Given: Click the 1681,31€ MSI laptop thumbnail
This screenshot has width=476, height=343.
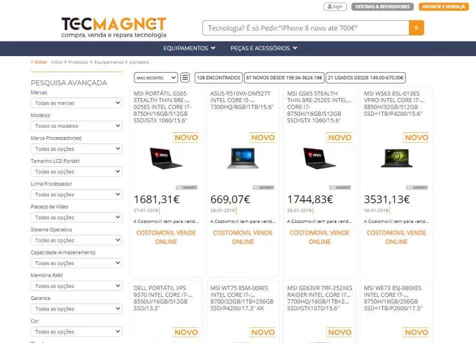Looking at the screenshot, I should point(166,158).
